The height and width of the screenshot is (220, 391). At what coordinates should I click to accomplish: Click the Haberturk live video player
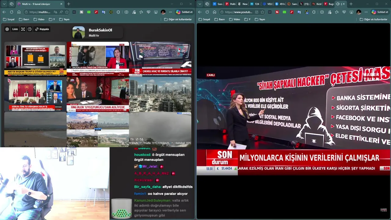(293, 121)
